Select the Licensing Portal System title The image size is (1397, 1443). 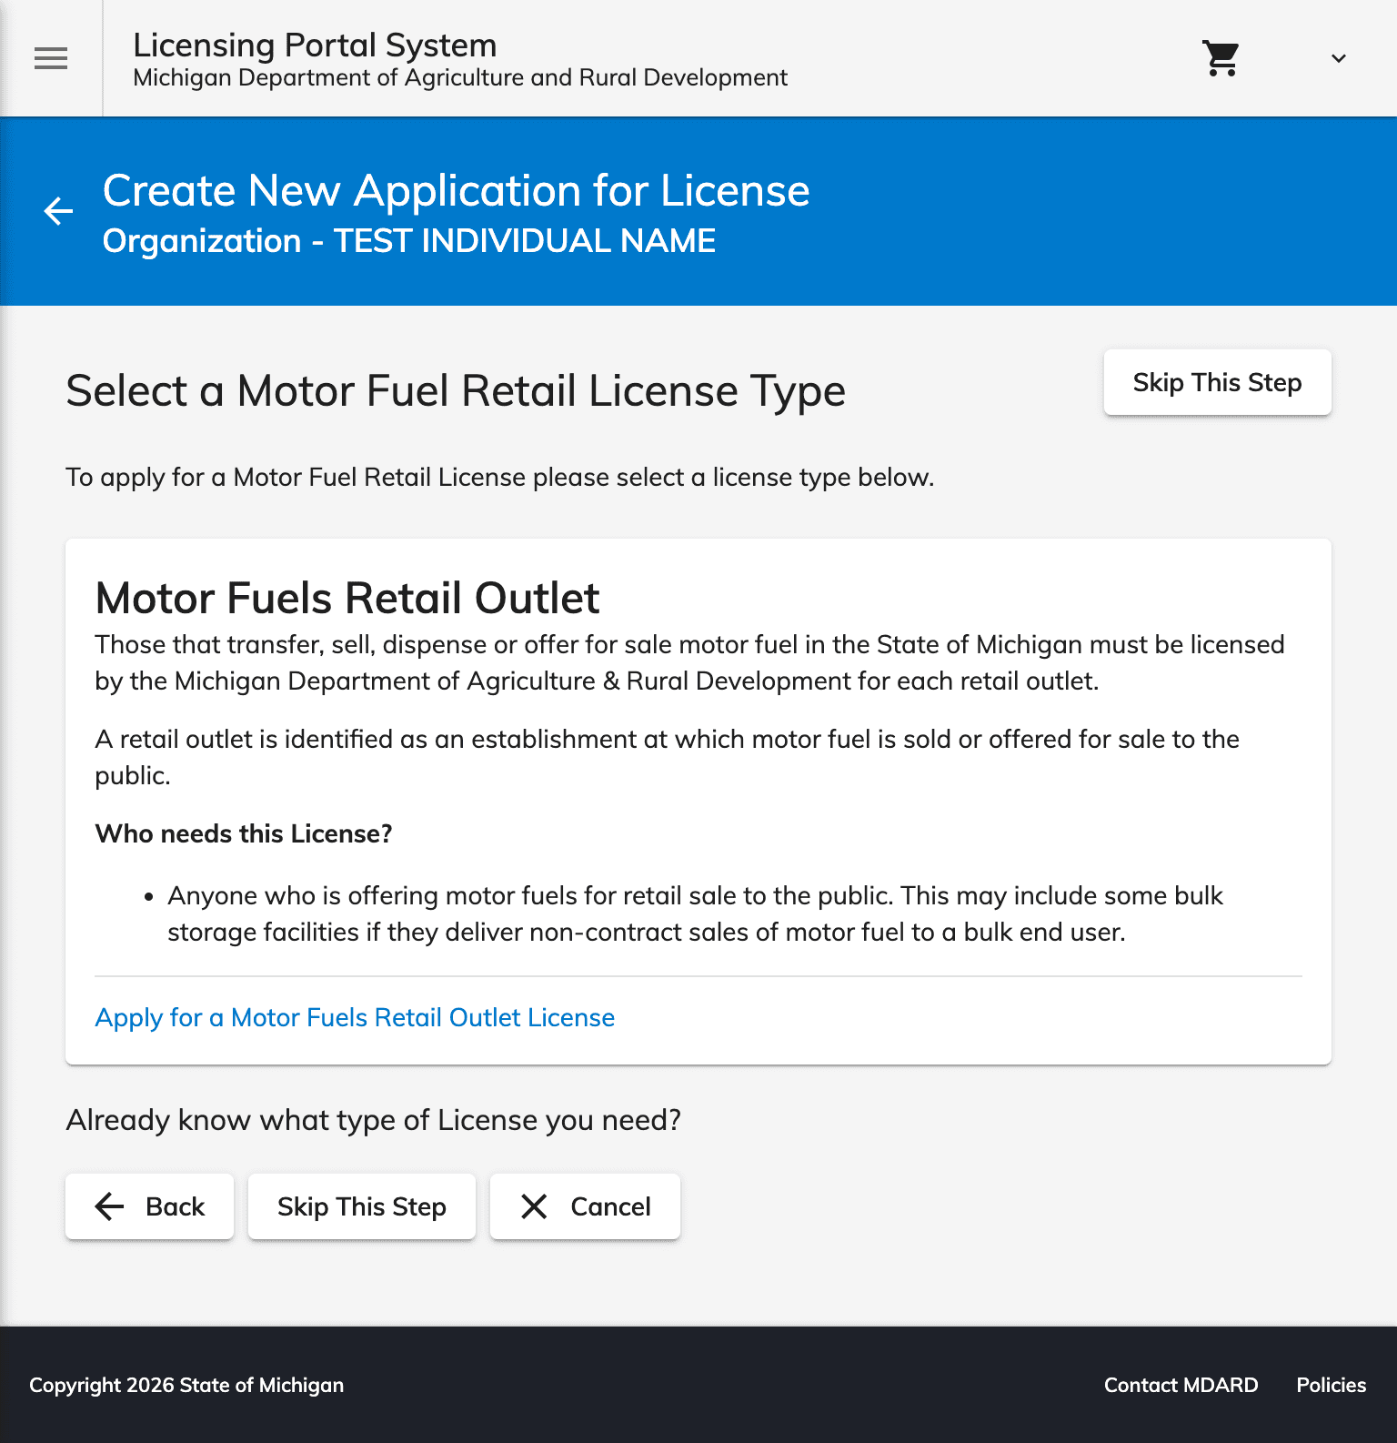point(315,45)
